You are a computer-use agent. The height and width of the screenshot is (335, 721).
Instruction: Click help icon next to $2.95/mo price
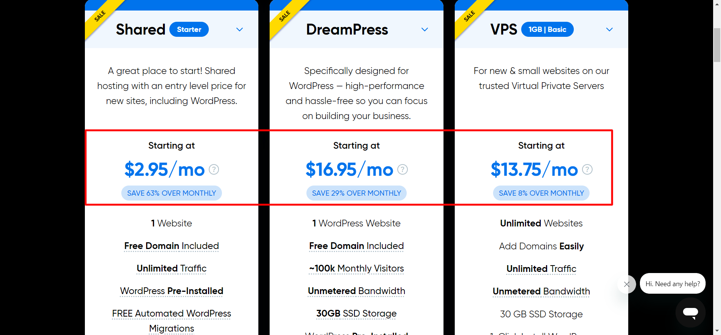coord(214,170)
